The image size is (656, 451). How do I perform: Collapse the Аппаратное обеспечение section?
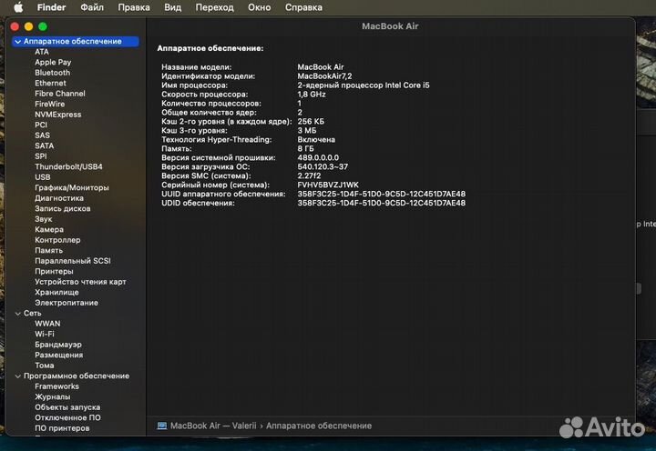pyautogui.click(x=17, y=42)
